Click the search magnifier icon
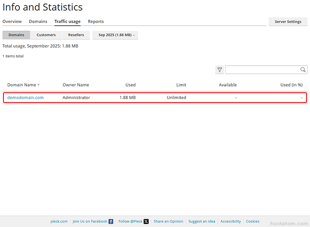The width and height of the screenshot is (310, 227). (303, 70)
